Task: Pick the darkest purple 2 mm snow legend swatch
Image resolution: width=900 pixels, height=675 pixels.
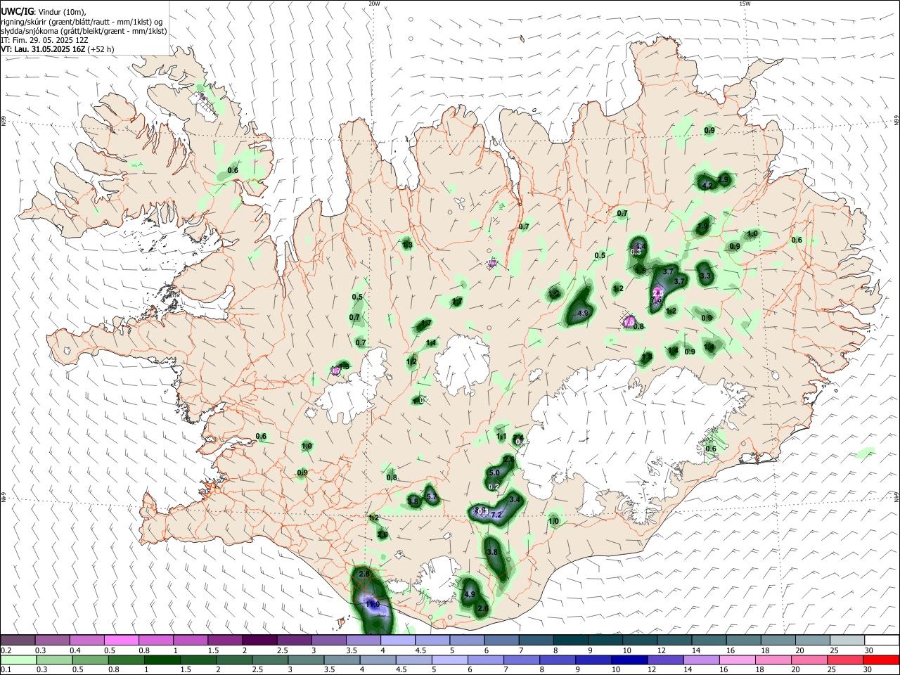Action: pos(259,640)
